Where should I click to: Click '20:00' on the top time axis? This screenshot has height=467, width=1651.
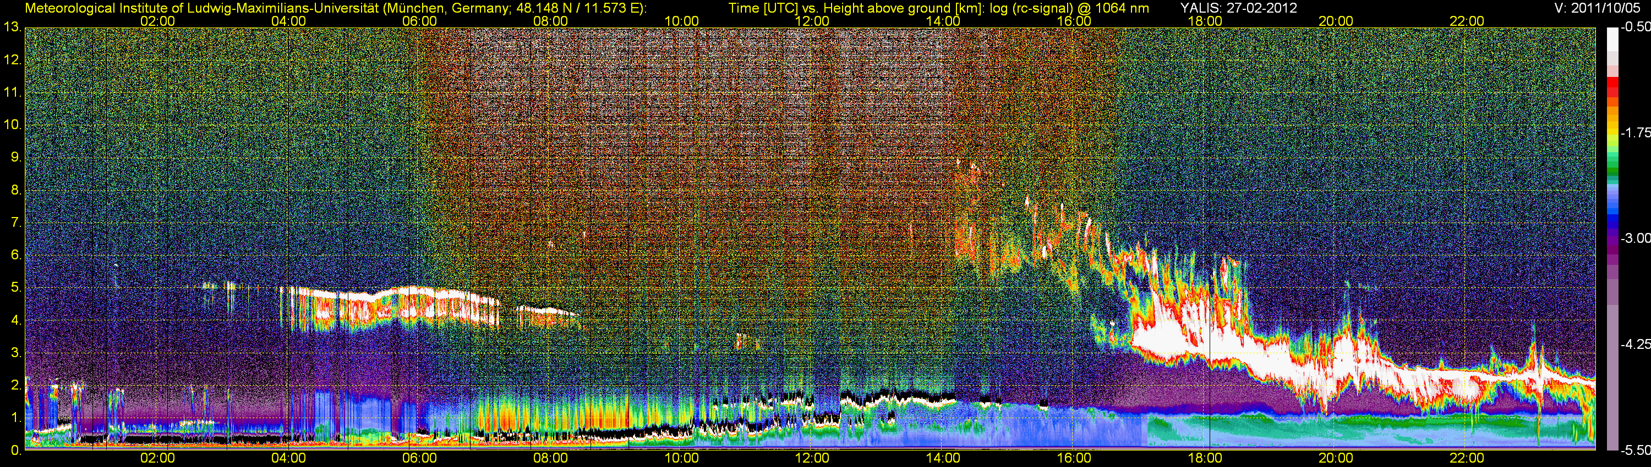[x=1336, y=21]
